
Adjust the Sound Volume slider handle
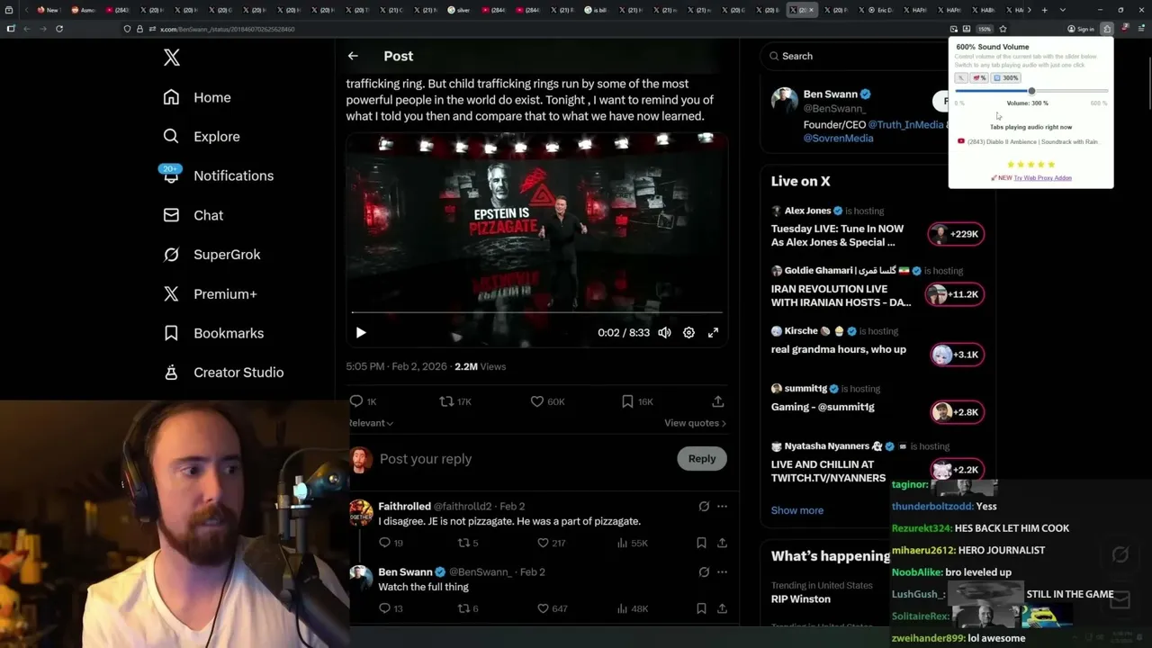pos(1031,91)
